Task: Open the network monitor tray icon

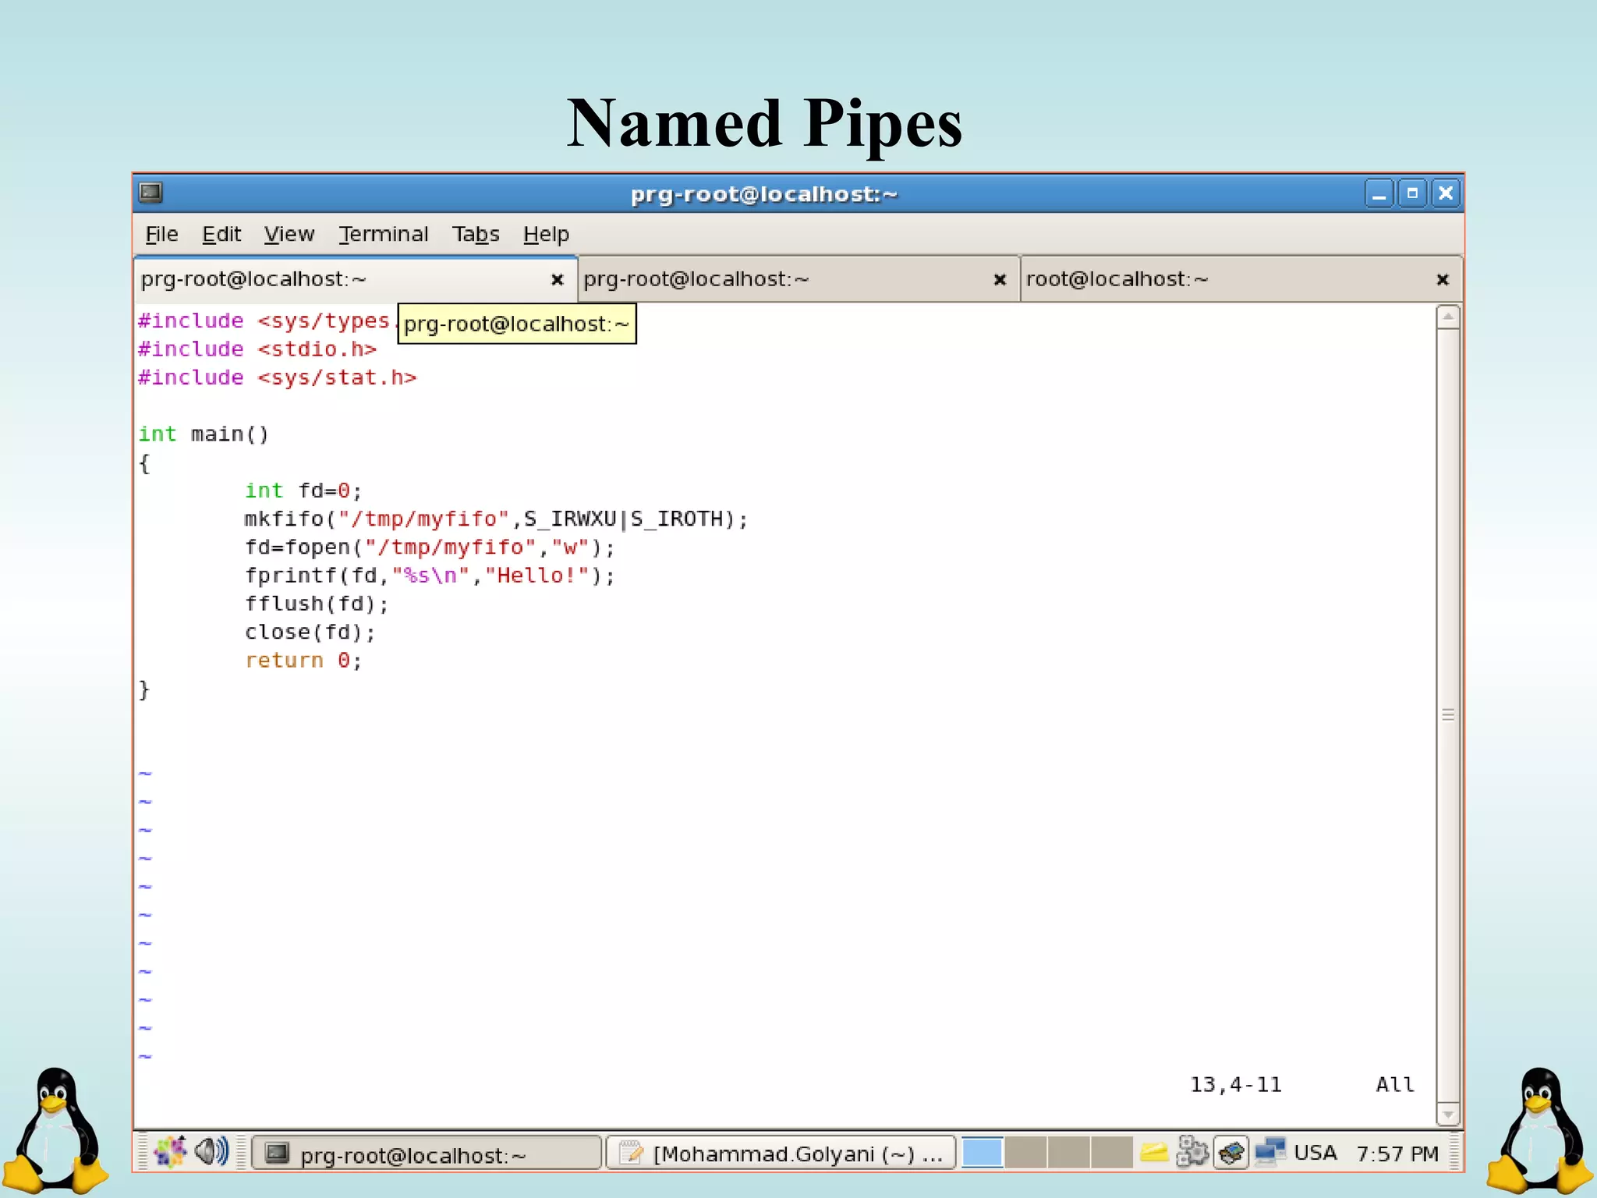Action: click(x=1270, y=1152)
